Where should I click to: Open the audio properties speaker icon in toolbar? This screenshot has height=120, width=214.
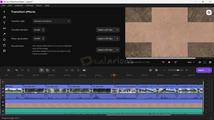[x=150, y=70]
